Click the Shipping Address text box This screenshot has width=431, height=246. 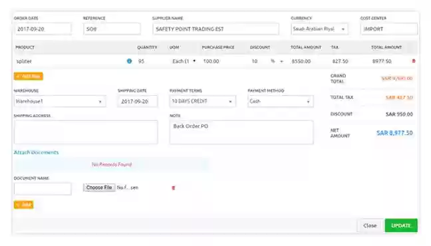(86, 132)
